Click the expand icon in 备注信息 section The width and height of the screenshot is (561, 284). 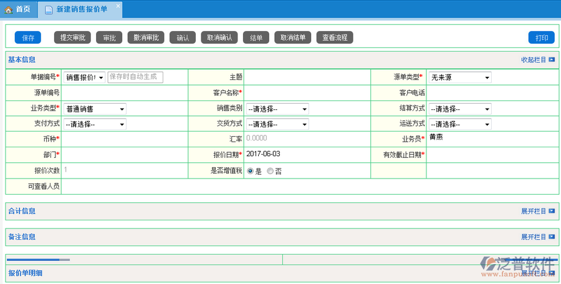point(552,237)
